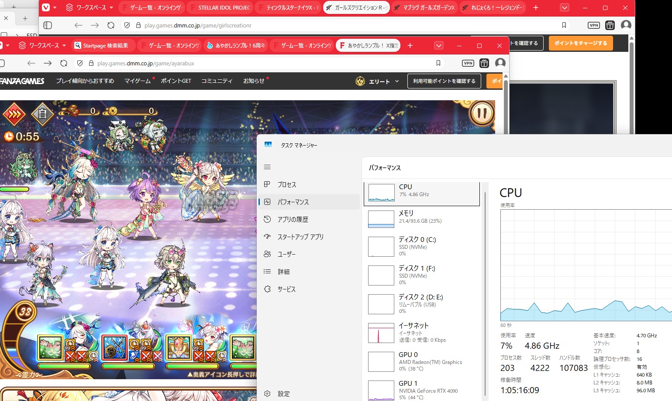Open the プロセス page in Task Manager

[x=287, y=185]
